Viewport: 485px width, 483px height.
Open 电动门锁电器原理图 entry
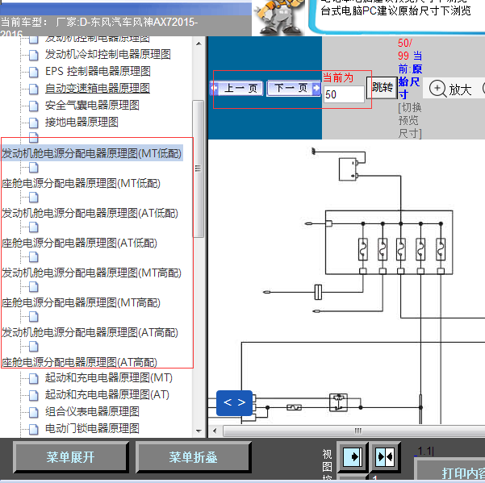tap(92, 429)
